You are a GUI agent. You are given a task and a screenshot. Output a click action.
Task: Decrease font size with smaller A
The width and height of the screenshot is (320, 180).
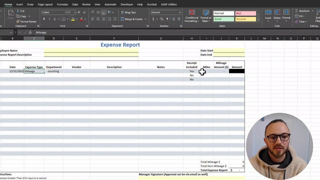(x=84, y=12)
